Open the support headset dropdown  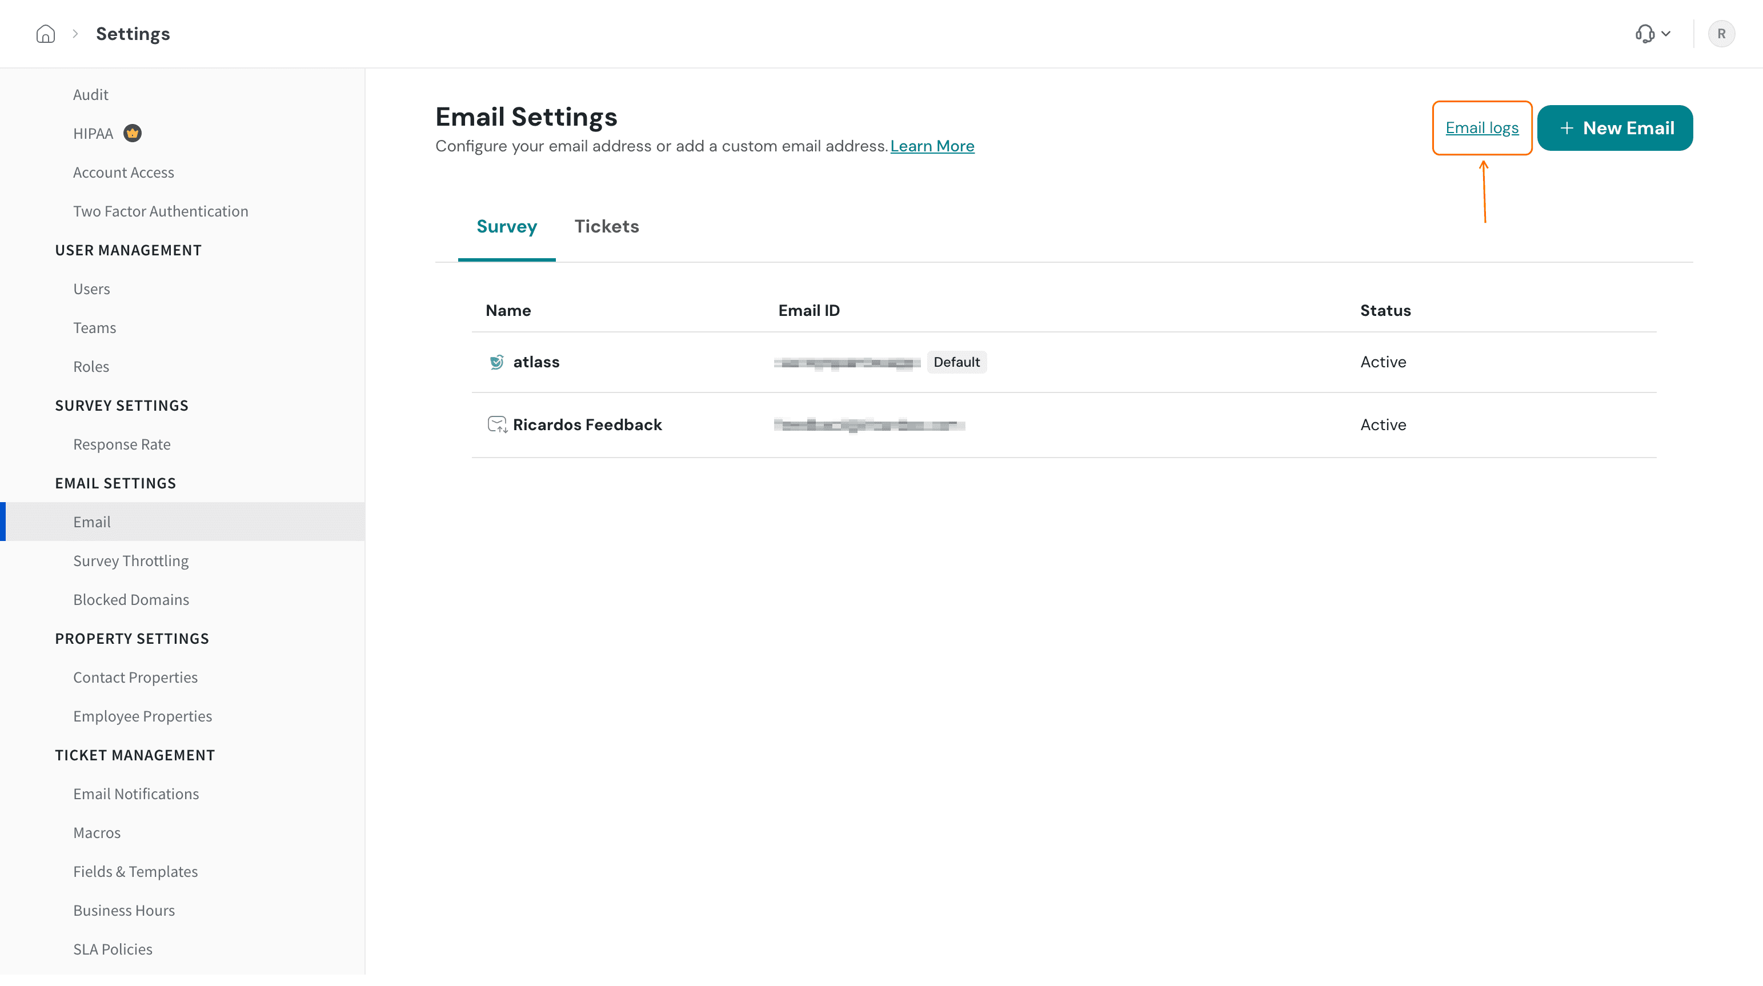pyautogui.click(x=1653, y=34)
